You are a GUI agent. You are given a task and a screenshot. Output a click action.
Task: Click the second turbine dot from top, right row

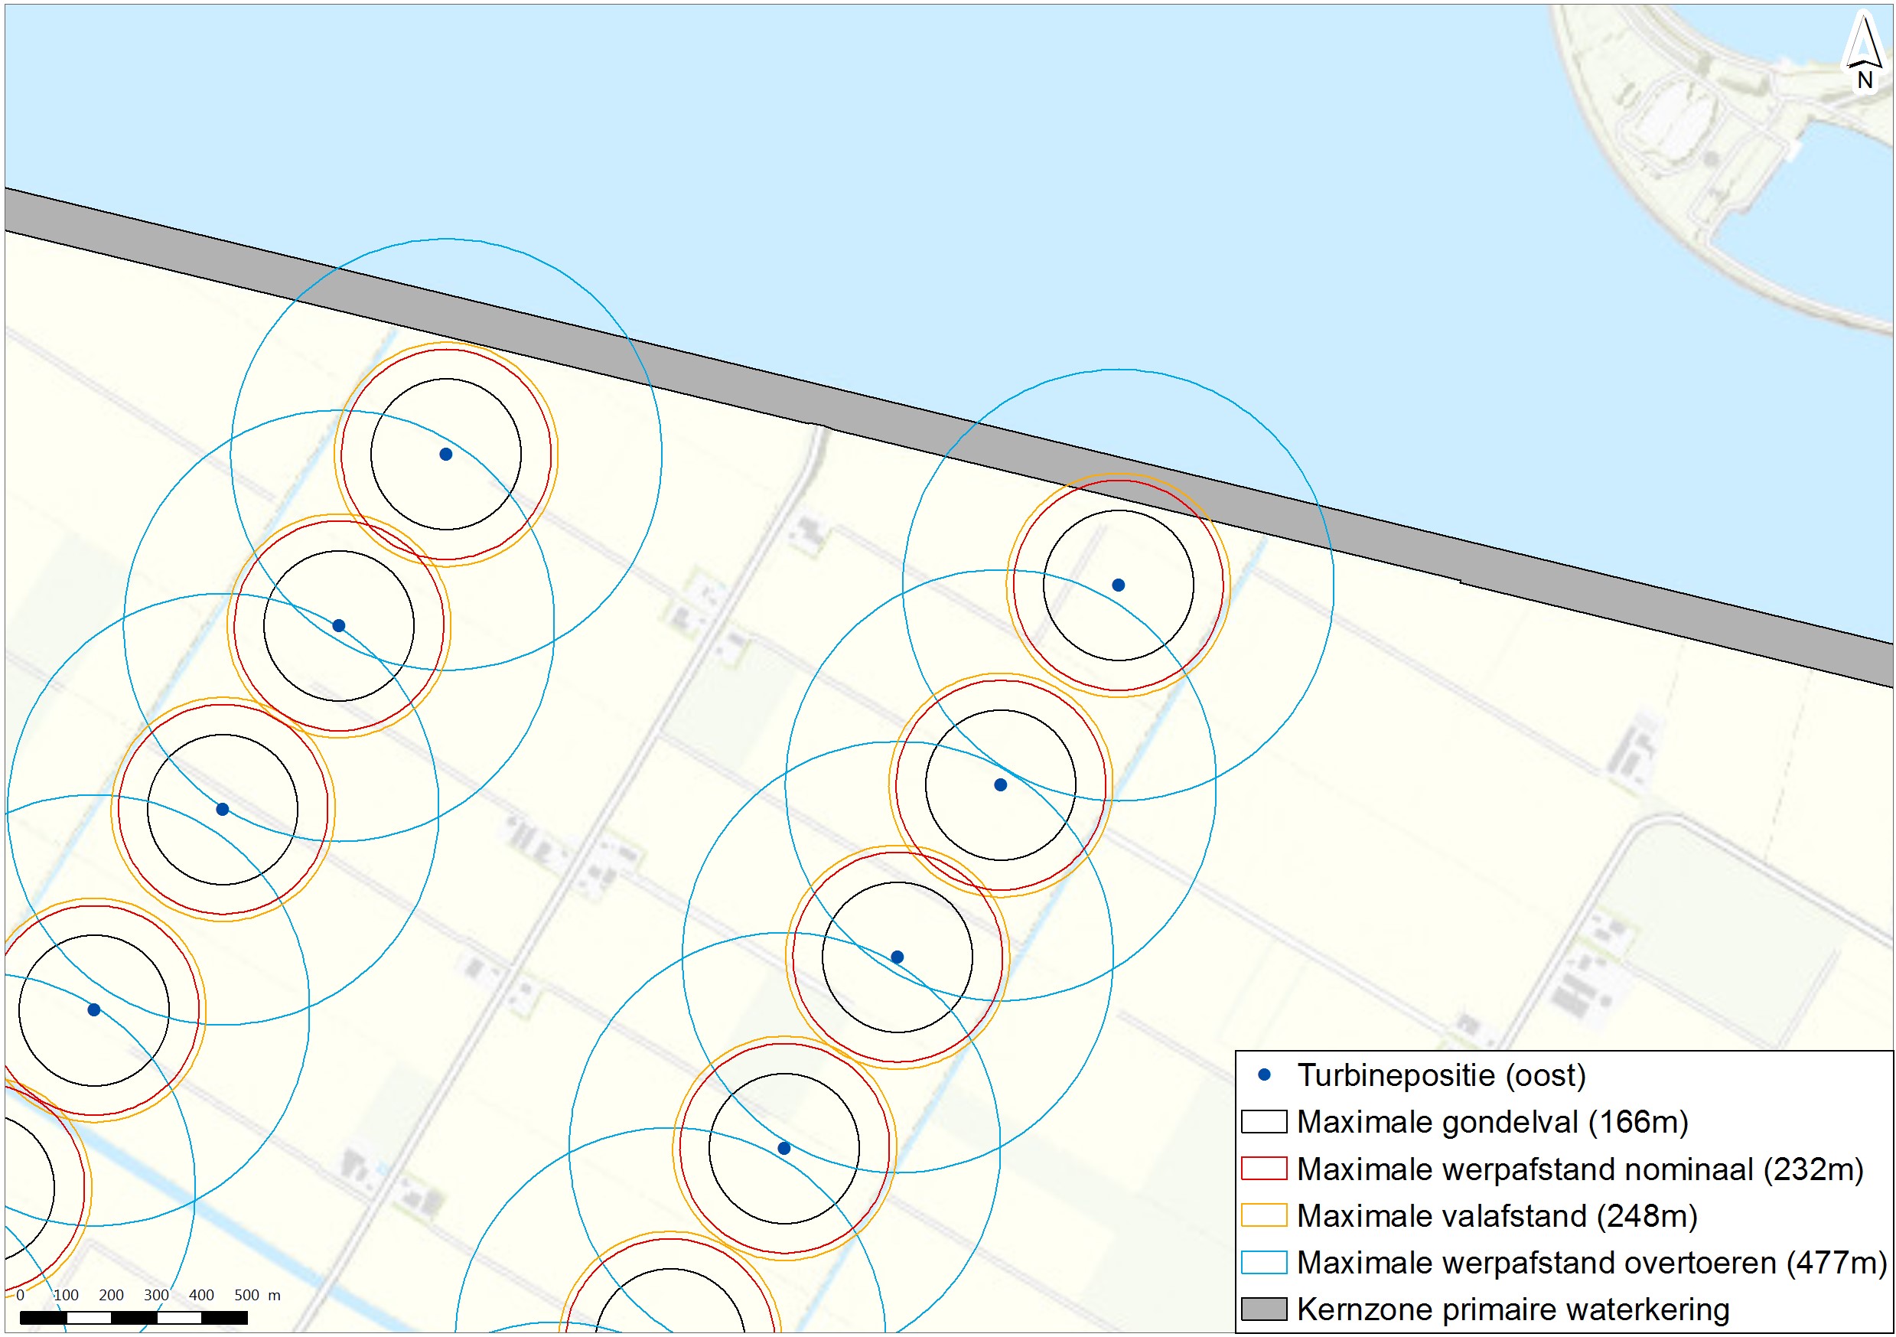click(1000, 785)
